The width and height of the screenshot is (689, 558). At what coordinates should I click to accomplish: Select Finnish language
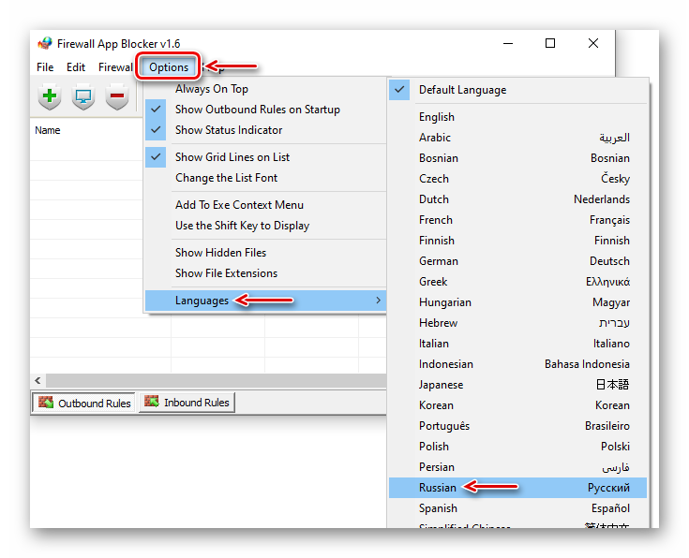pos(517,241)
